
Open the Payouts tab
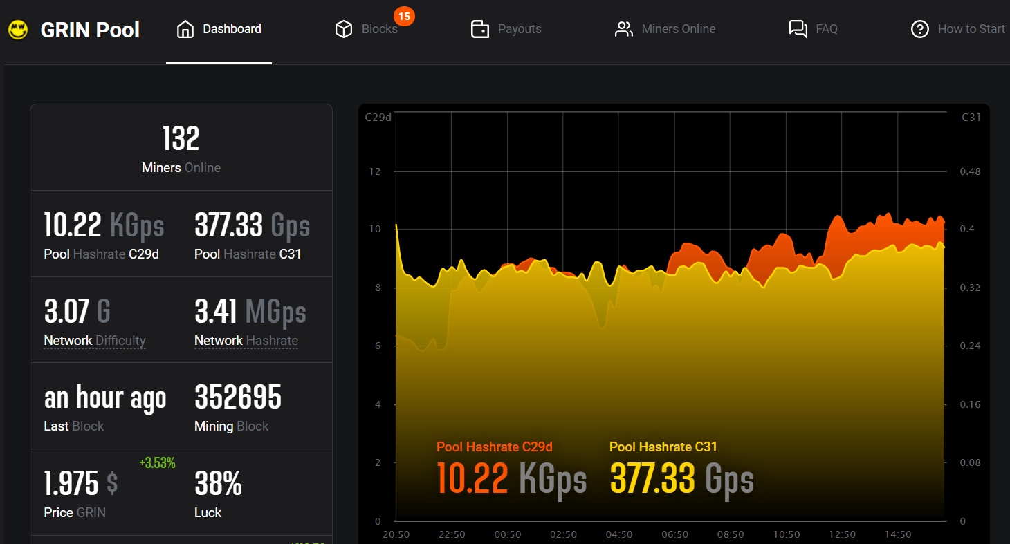click(519, 29)
